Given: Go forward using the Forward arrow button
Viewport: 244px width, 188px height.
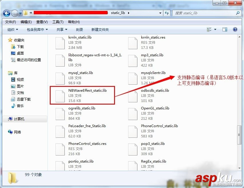Looking at the screenshot, I should [x=15, y=13].
